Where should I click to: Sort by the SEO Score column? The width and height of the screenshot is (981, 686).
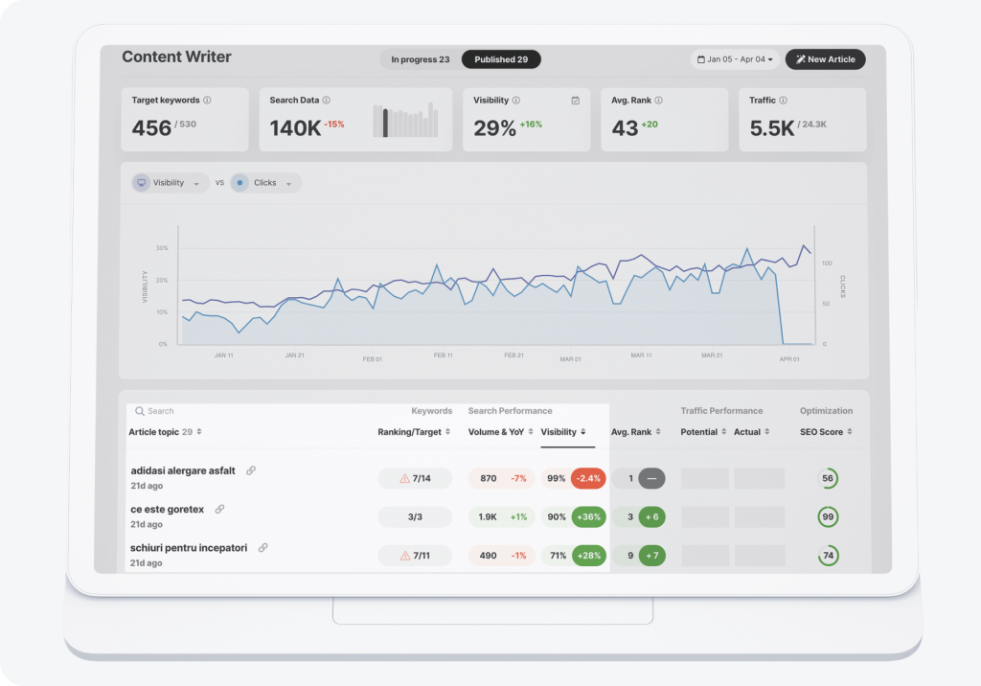826,432
